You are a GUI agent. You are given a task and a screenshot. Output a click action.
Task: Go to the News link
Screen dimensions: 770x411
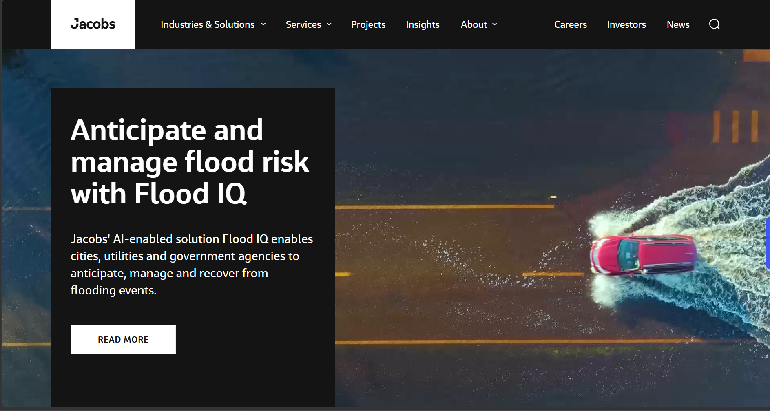[x=678, y=24]
